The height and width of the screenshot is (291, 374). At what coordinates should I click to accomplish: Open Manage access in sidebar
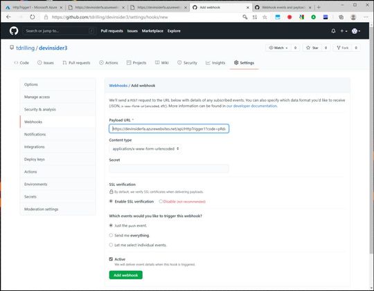57,97
